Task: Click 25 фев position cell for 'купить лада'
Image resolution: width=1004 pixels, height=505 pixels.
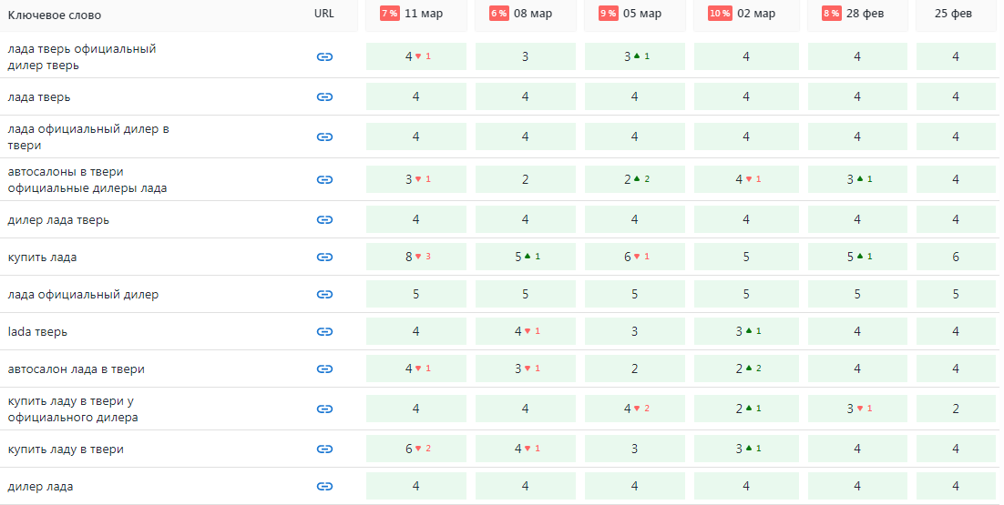Action: [x=956, y=257]
